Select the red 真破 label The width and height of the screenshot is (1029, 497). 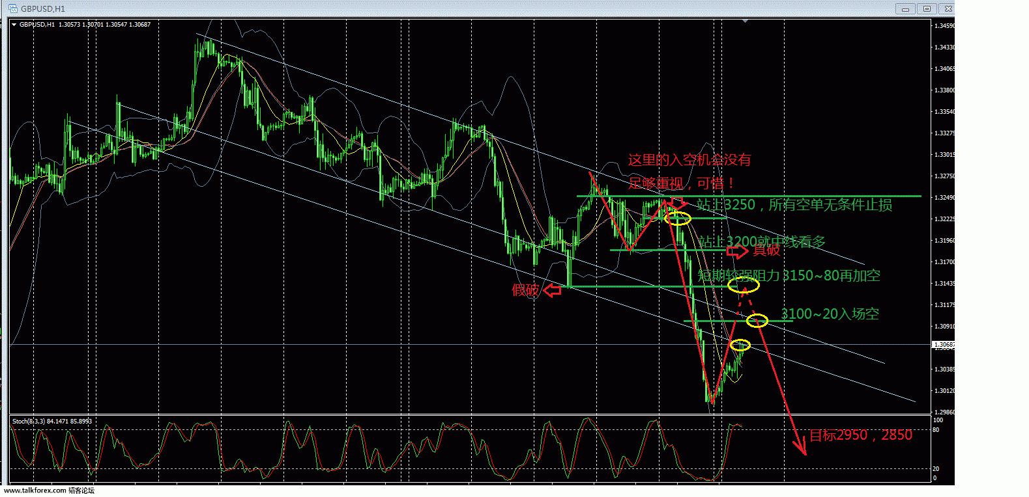click(766, 250)
